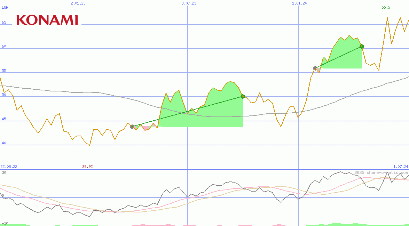Click the 22.08.22 start date label
Image resolution: width=409 pixels, height=226 pixels.
pos(9,167)
